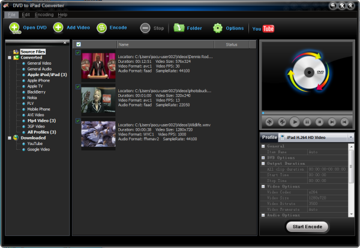
Task: Click the Open DVD disc icon
Action: [x=14, y=28]
